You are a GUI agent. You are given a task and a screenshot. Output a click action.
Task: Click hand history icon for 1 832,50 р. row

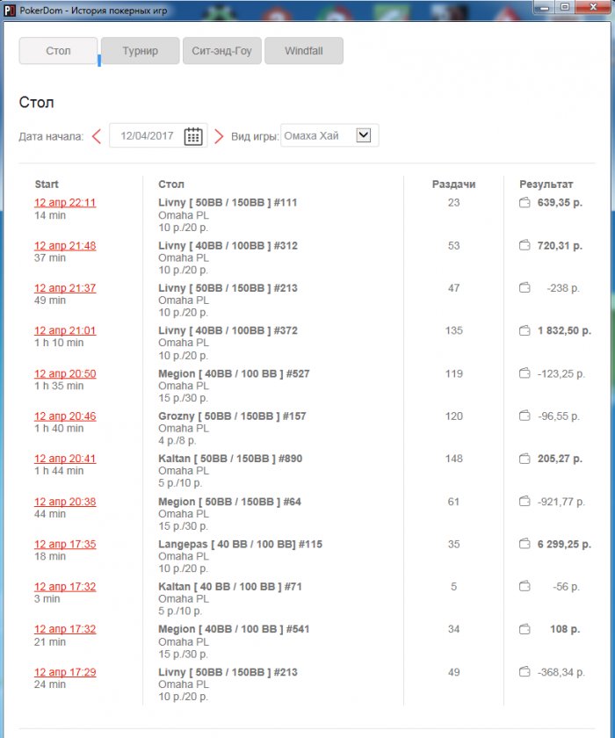point(525,331)
